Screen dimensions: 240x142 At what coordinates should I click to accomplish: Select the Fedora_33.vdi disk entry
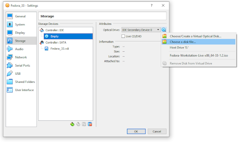pos(59,49)
